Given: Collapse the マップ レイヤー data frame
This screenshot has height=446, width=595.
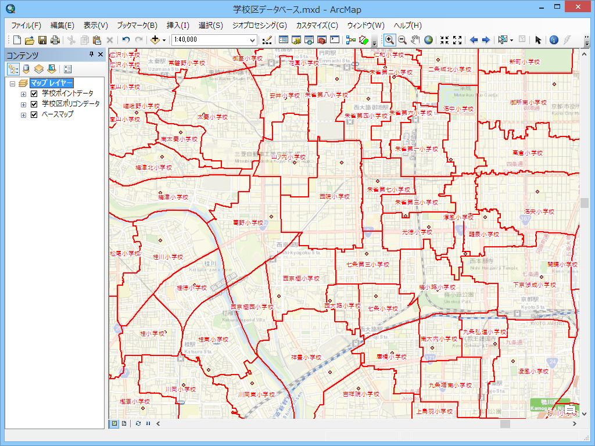Looking at the screenshot, I should coord(13,84).
